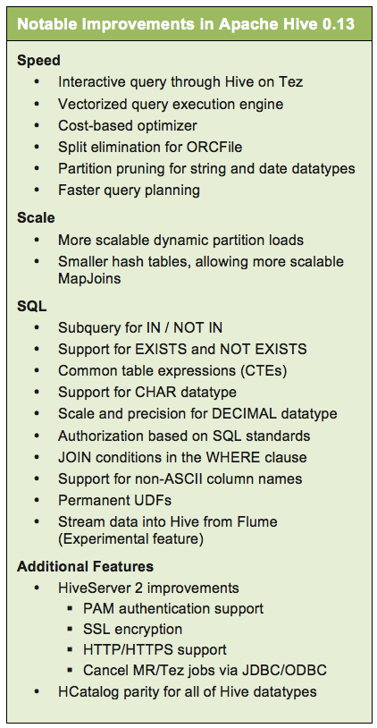Image resolution: width=377 pixels, height=728 pixels.
Task: Select 'HCatalog parity for all of Hive datatypes'
Action: pyautogui.click(x=188, y=691)
